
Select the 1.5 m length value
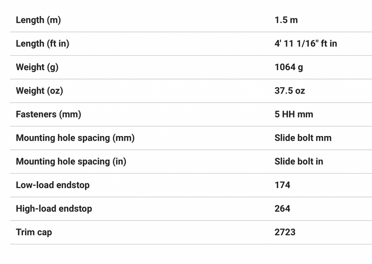click(286, 20)
